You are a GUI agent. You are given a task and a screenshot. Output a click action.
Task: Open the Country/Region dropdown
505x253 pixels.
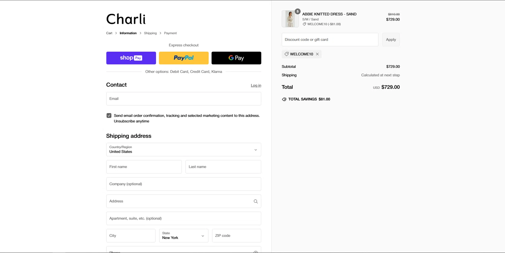(184, 150)
